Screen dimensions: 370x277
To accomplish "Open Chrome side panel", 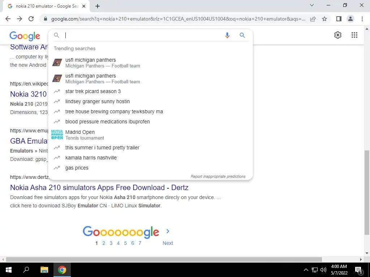I will (x=339, y=19).
